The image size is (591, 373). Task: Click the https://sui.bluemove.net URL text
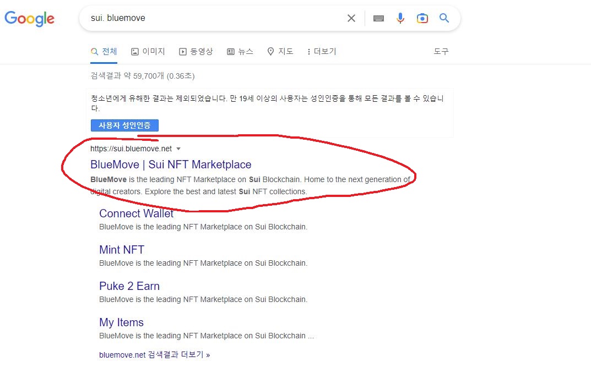click(131, 149)
